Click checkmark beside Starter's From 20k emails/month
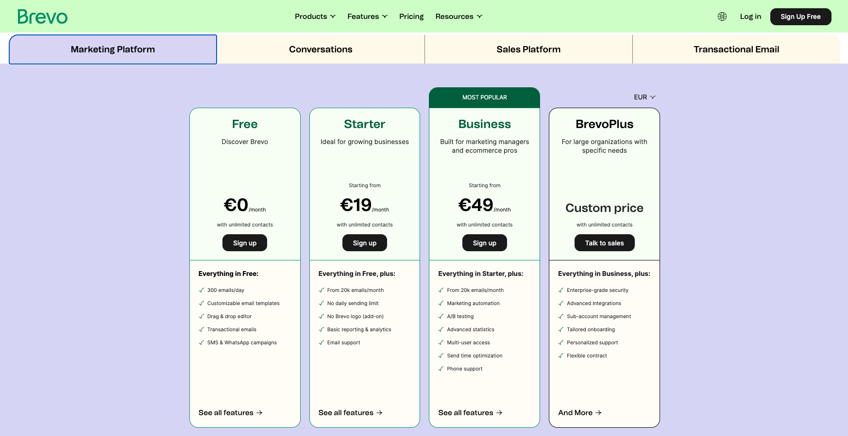Viewport: 848px width, 436px height. [x=321, y=290]
